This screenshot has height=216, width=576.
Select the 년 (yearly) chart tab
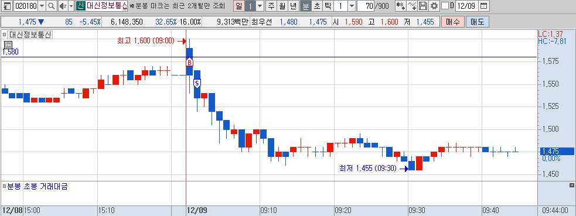293,6
